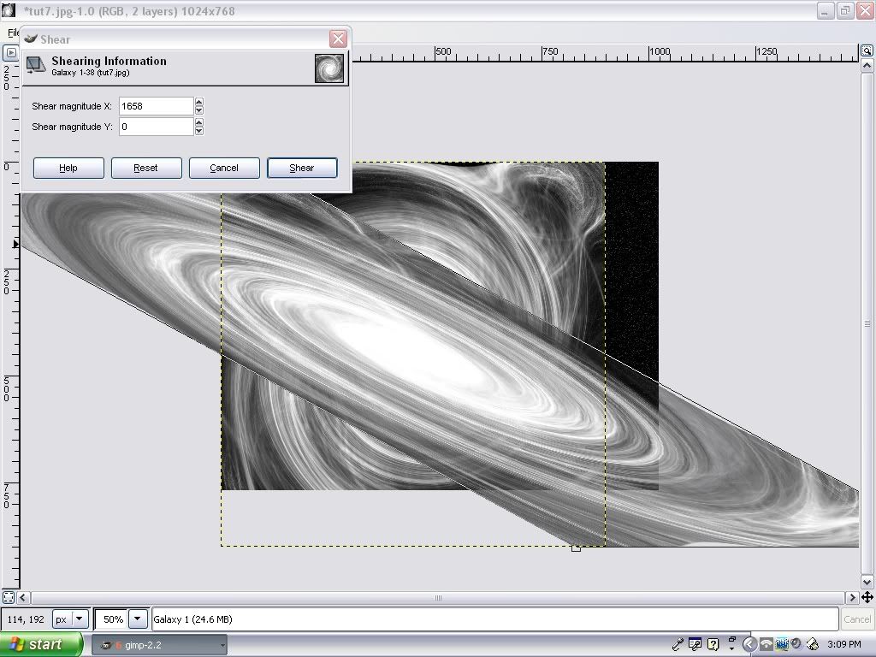The width and height of the screenshot is (876, 657).
Task: Open the Windows start menu
Action: [x=41, y=644]
